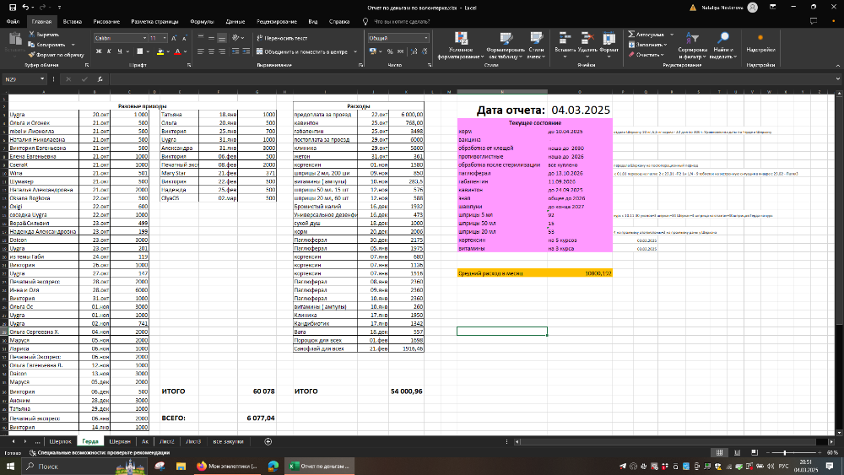Switch to the Шерлок sheet tab
Image resolution: width=844 pixels, height=475 pixels.
(60, 441)
